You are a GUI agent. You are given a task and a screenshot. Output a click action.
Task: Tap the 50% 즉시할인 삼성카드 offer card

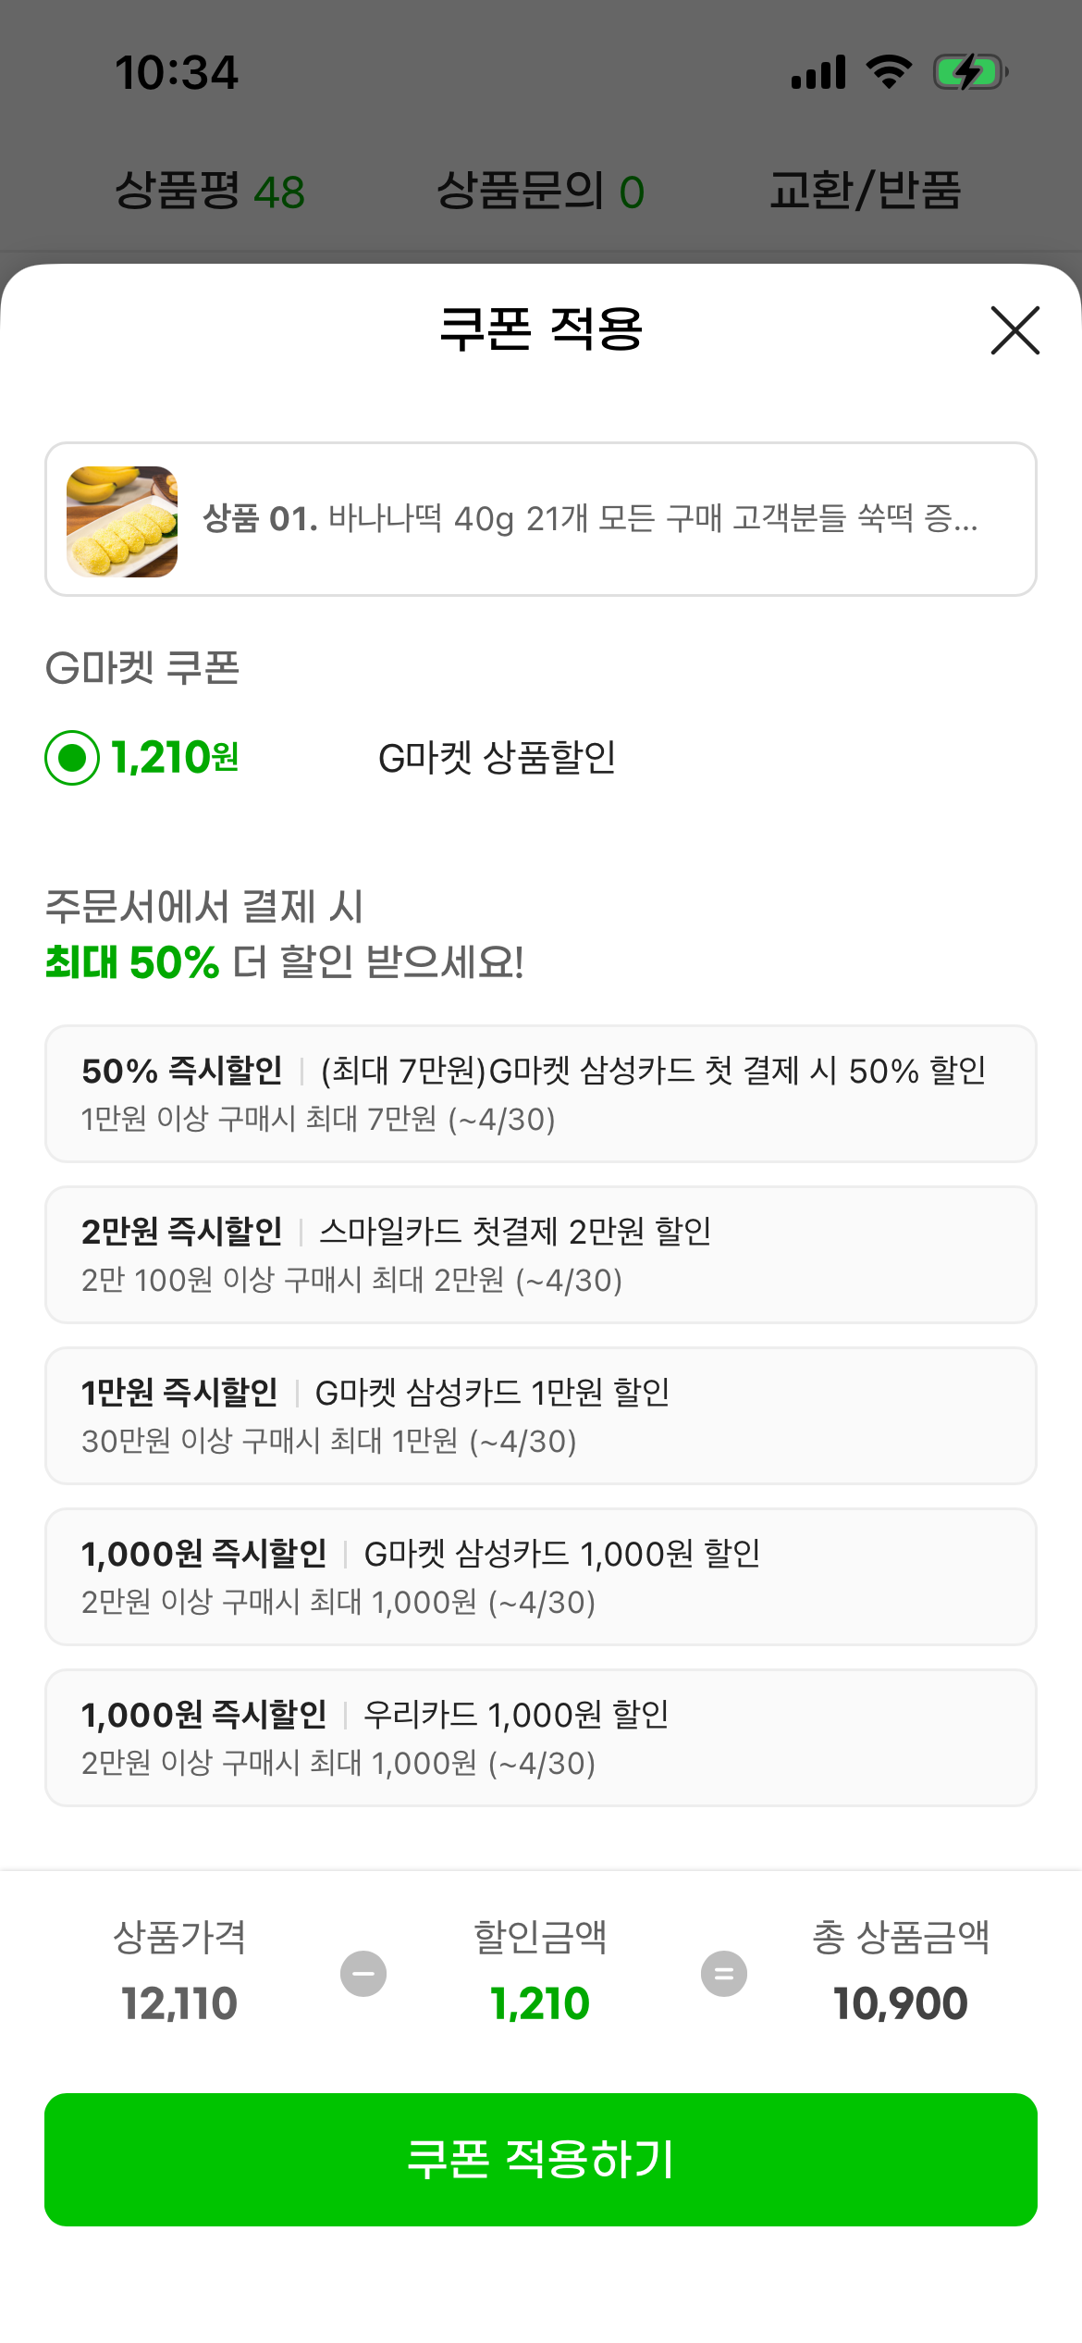coord(540,1094)
